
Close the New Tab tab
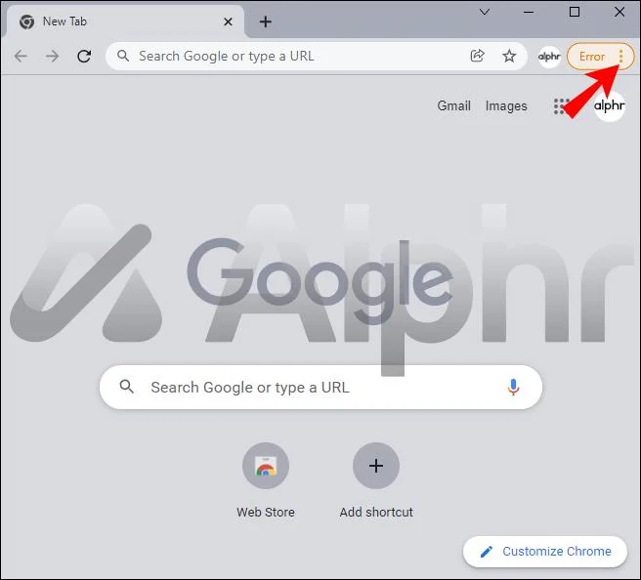[x=228, y=21]
